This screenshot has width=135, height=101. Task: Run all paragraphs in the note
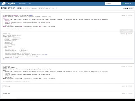[24, 8]
